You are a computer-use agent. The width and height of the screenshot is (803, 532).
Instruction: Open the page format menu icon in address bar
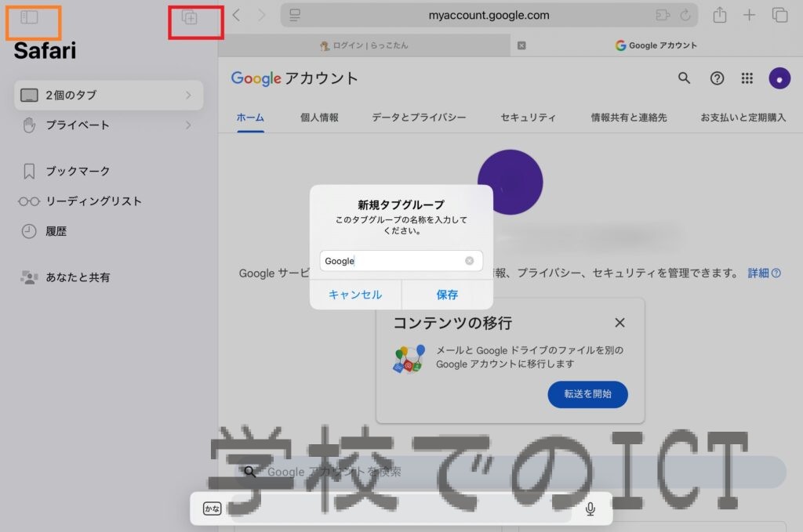295,16
